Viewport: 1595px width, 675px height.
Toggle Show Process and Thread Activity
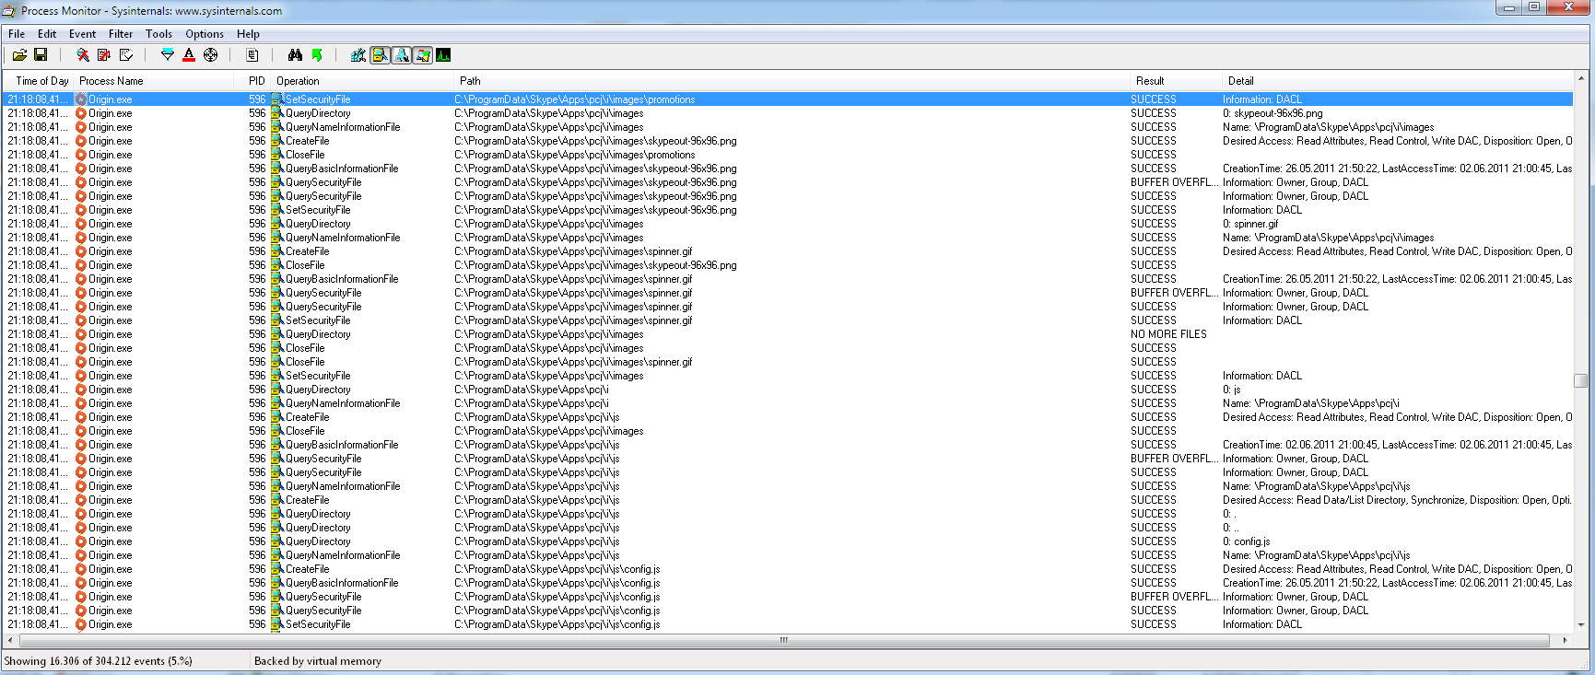(x=423, y=55)
